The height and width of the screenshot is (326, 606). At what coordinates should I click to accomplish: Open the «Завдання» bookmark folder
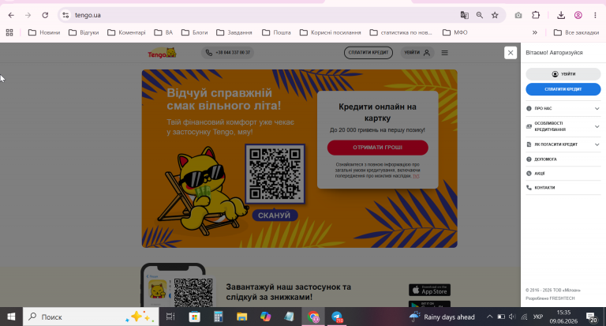pyautogui.click(x=234, y=32)
